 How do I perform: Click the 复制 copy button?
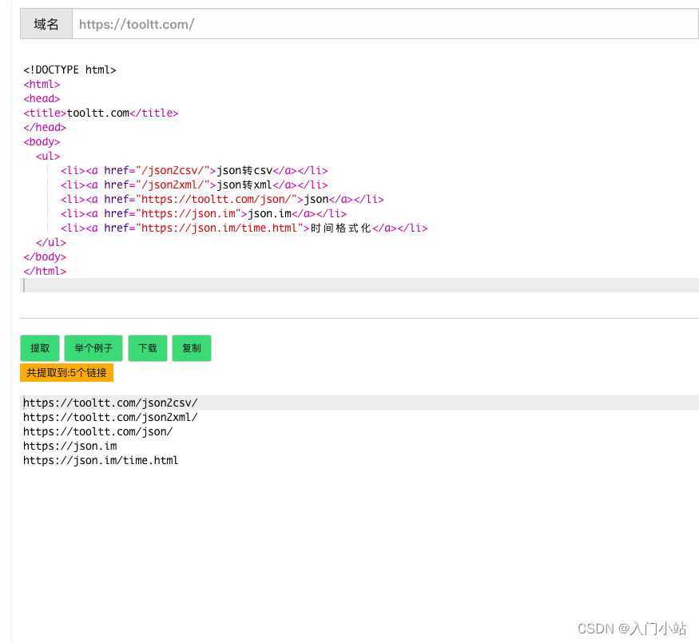[x=192, y=348]
